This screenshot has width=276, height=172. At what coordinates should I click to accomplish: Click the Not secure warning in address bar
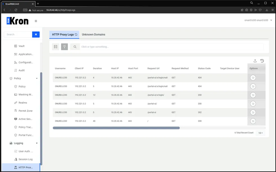point(36,10)
